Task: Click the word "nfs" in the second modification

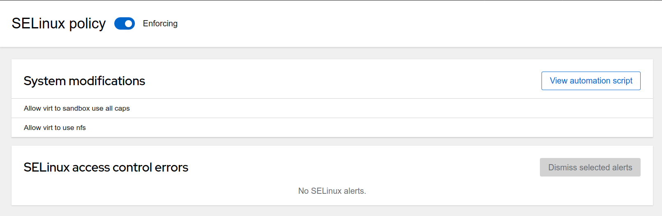Action: pyautogui.click(x=81, y=128)
